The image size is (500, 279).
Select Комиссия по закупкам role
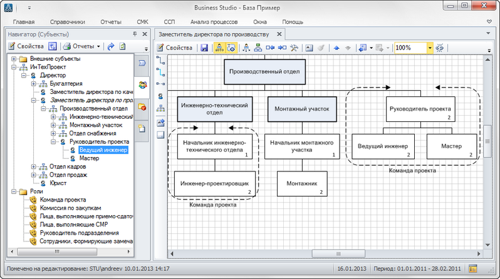click(x=70, y=208)
